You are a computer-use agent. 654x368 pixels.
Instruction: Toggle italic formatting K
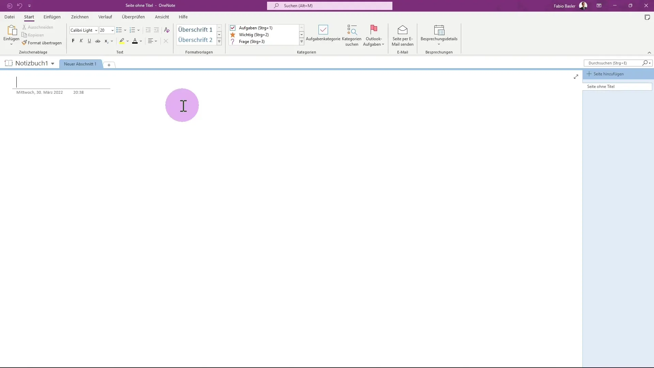click(81, 41)
